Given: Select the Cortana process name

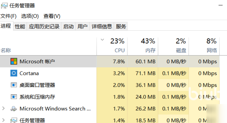Looking at the screenshot, I should tap(29, 73).
